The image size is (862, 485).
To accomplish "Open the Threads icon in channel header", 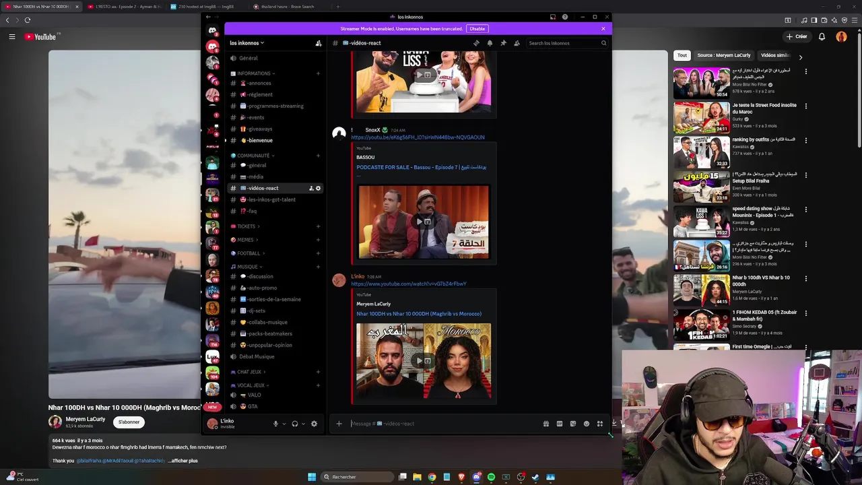I will coord(476,43).
